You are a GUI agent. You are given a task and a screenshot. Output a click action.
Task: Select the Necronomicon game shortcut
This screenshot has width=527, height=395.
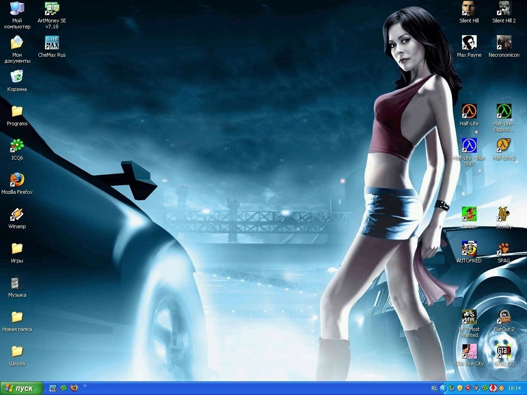point(504,43)
